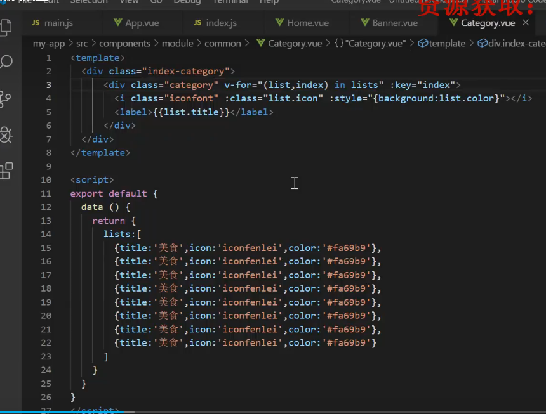Open the Go menu
Viewport: 546px width, 414px height.
pos(156,1)
